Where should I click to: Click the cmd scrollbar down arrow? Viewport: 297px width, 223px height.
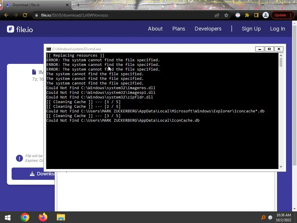point(281,166)
